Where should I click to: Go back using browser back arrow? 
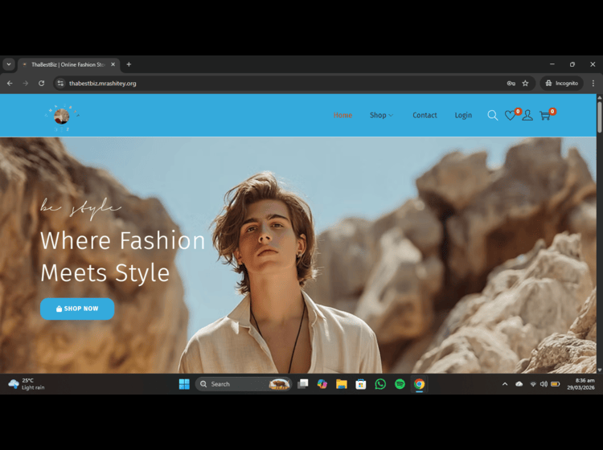point(10,84)
